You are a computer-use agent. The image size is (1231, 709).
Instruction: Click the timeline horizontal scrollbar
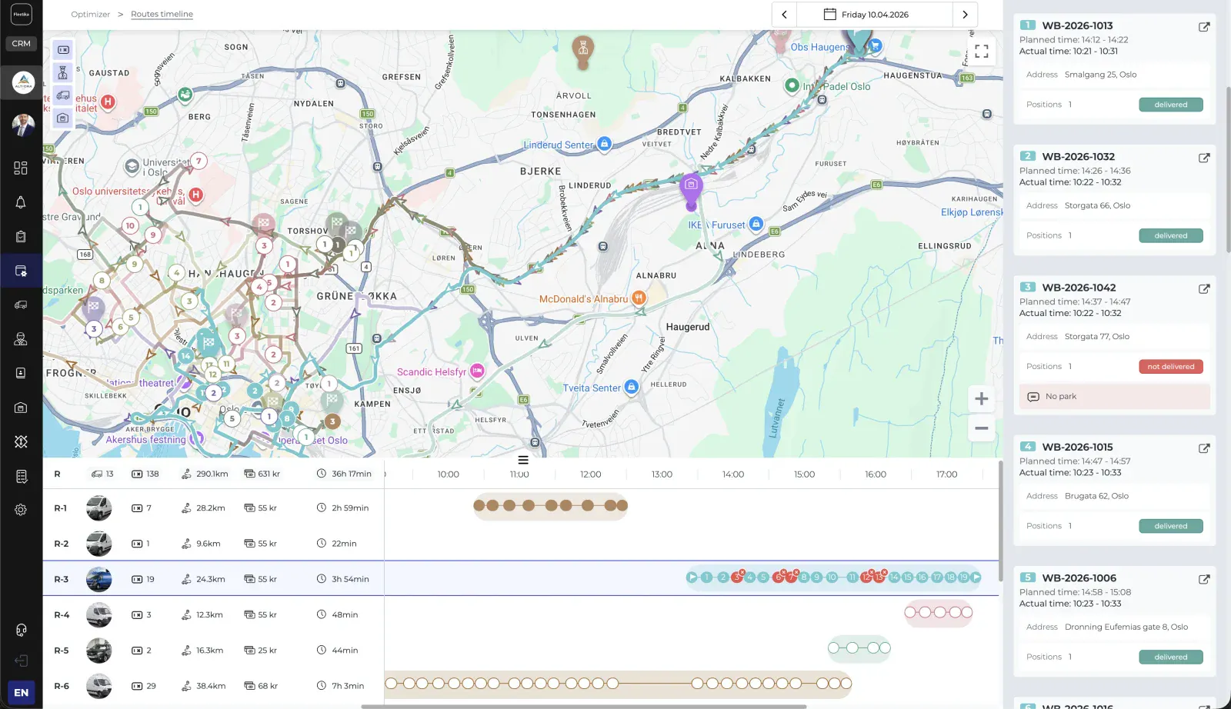point(583,706)
